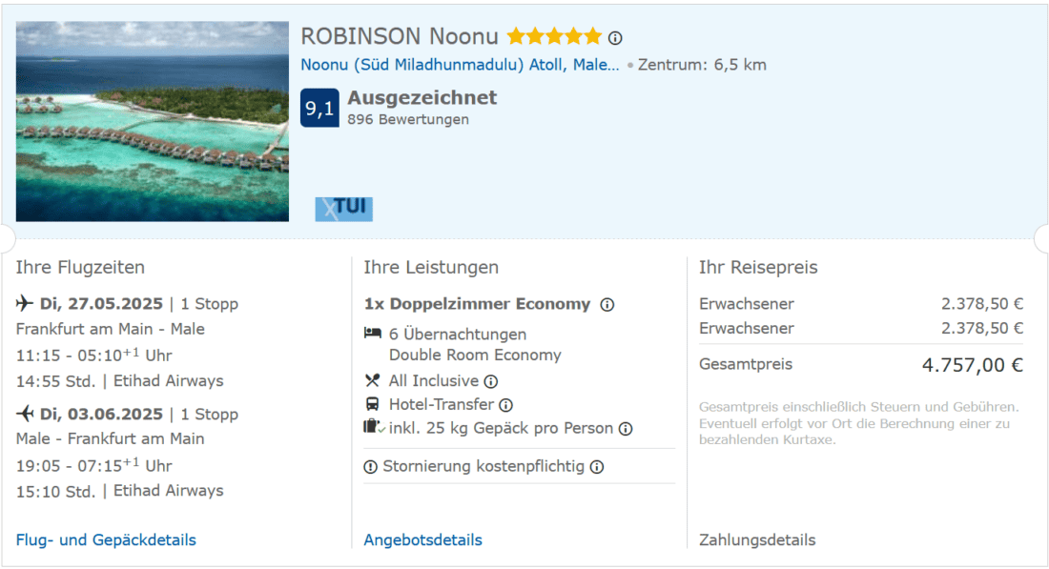The height and width of the screenshot is (569, 1049).
Task: Open the resort aerial photo thumbnail
Action: pos(153,121)
